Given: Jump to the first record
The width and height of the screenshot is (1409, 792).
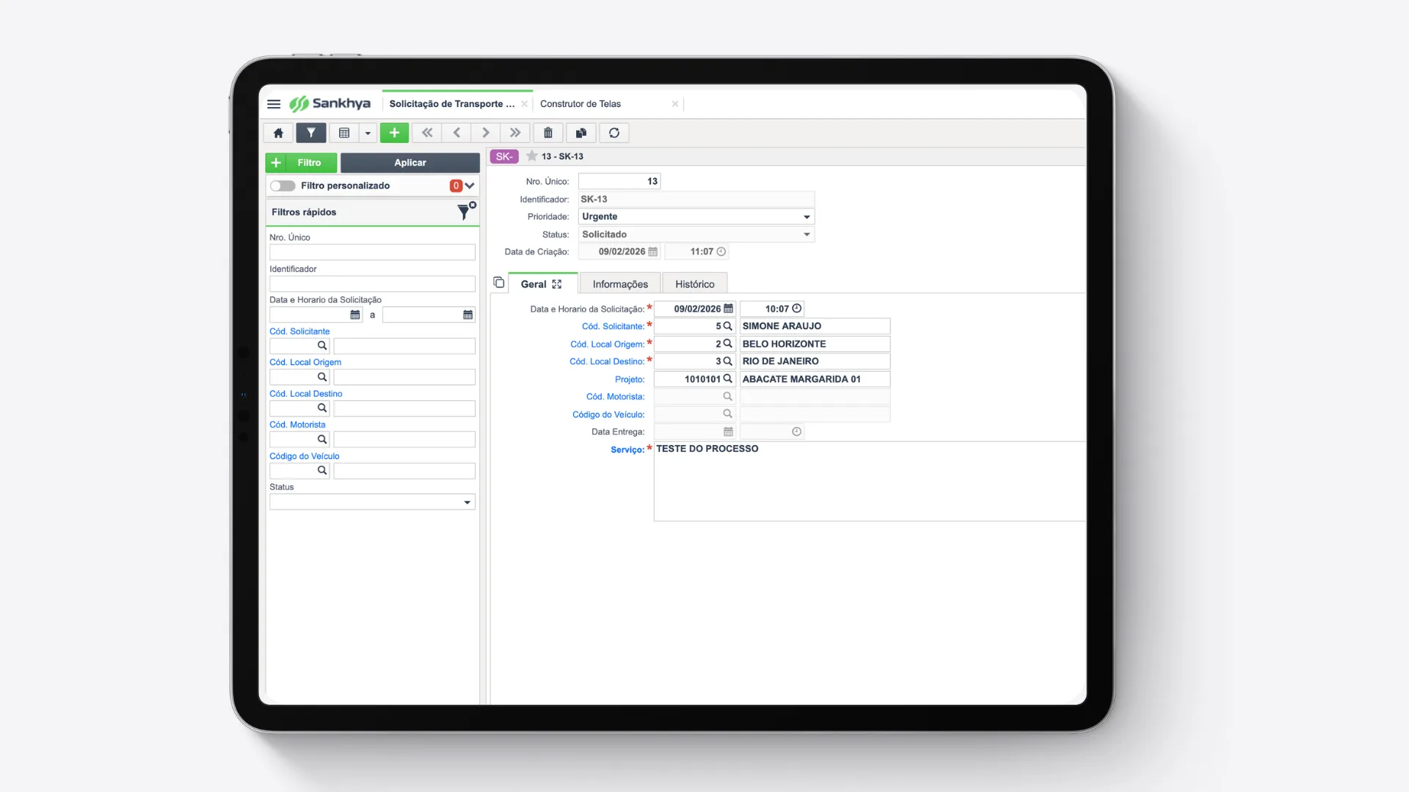Looking at the screenshot, I should pos(427,133).
